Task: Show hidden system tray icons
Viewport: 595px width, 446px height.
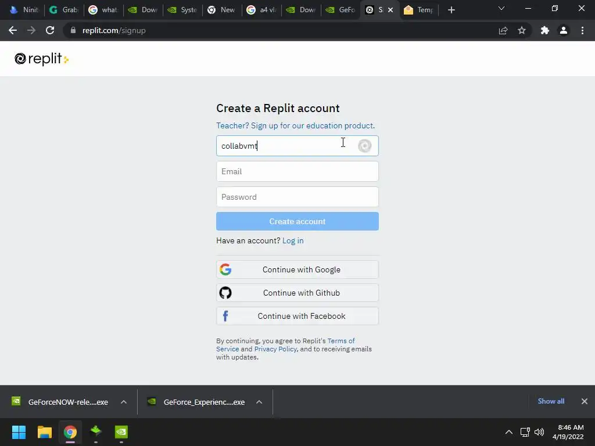Action: tap(509, 432)
